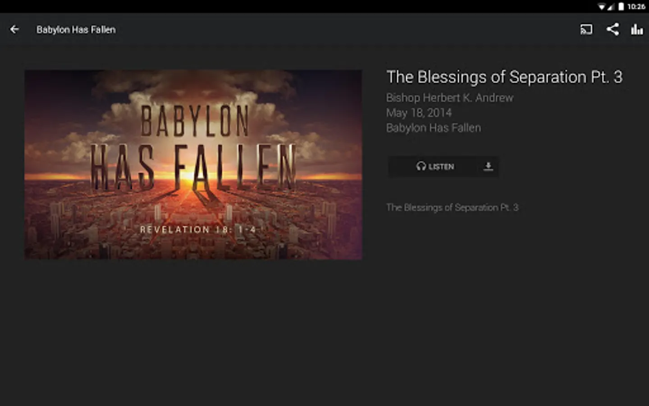Select the sermon title heading Pt. 3

tap(504, 77)
